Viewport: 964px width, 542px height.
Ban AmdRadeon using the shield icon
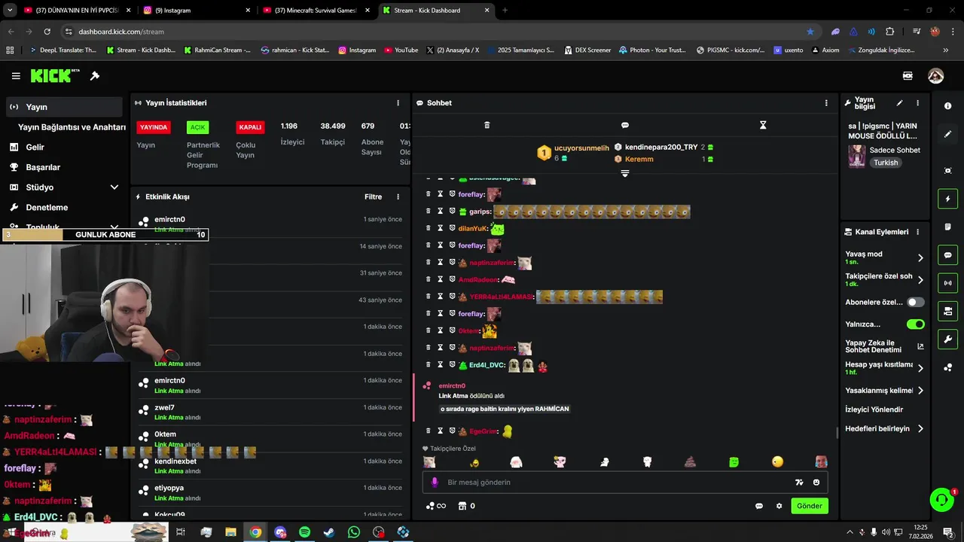(453, 279)
